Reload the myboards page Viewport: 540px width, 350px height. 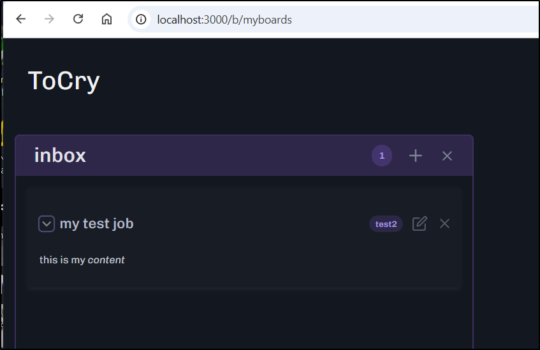78,19
